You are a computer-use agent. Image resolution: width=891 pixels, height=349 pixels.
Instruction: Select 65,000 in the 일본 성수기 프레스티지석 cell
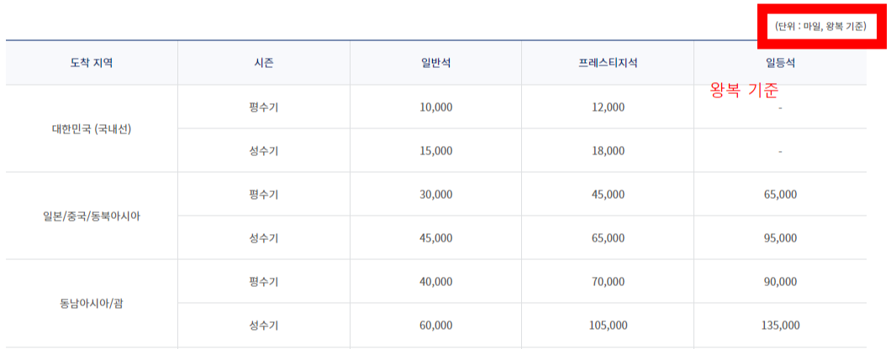click(x=608, y=238)
